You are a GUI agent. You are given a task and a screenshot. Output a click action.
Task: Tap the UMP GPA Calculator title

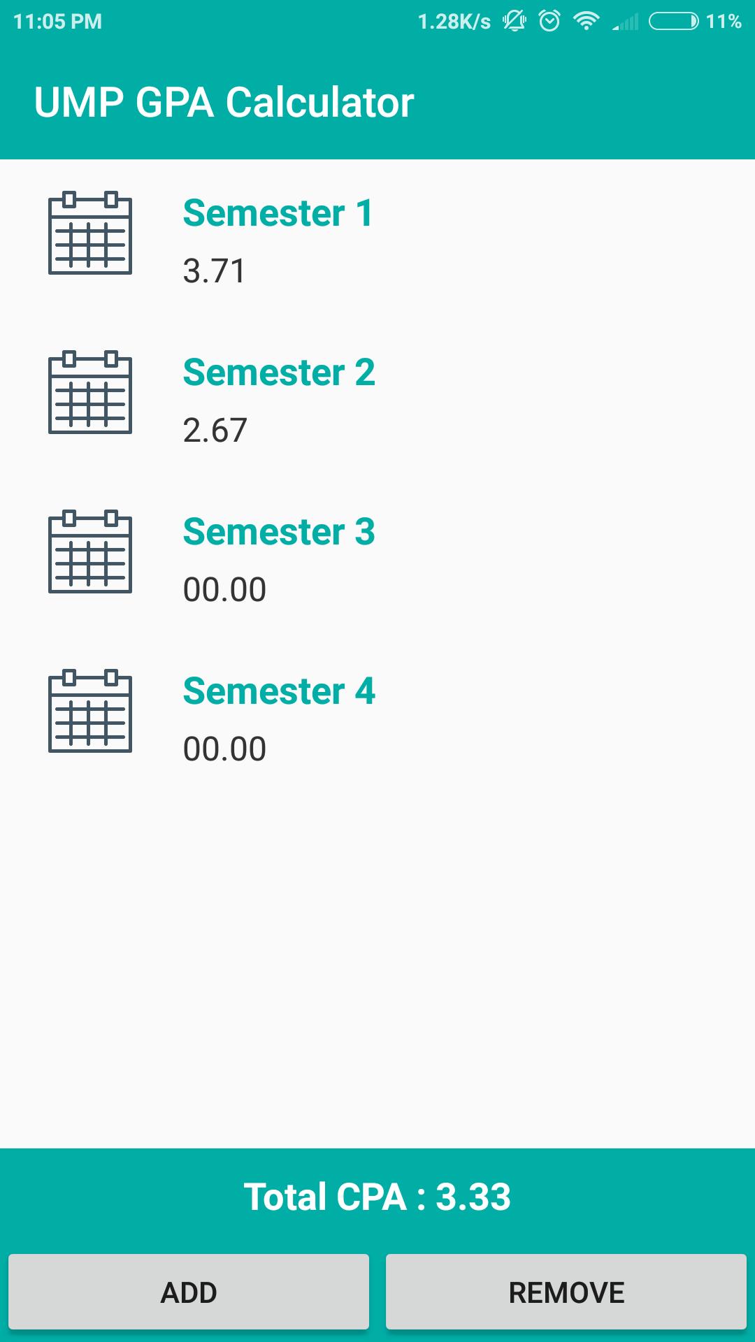(x=224, y=102)
